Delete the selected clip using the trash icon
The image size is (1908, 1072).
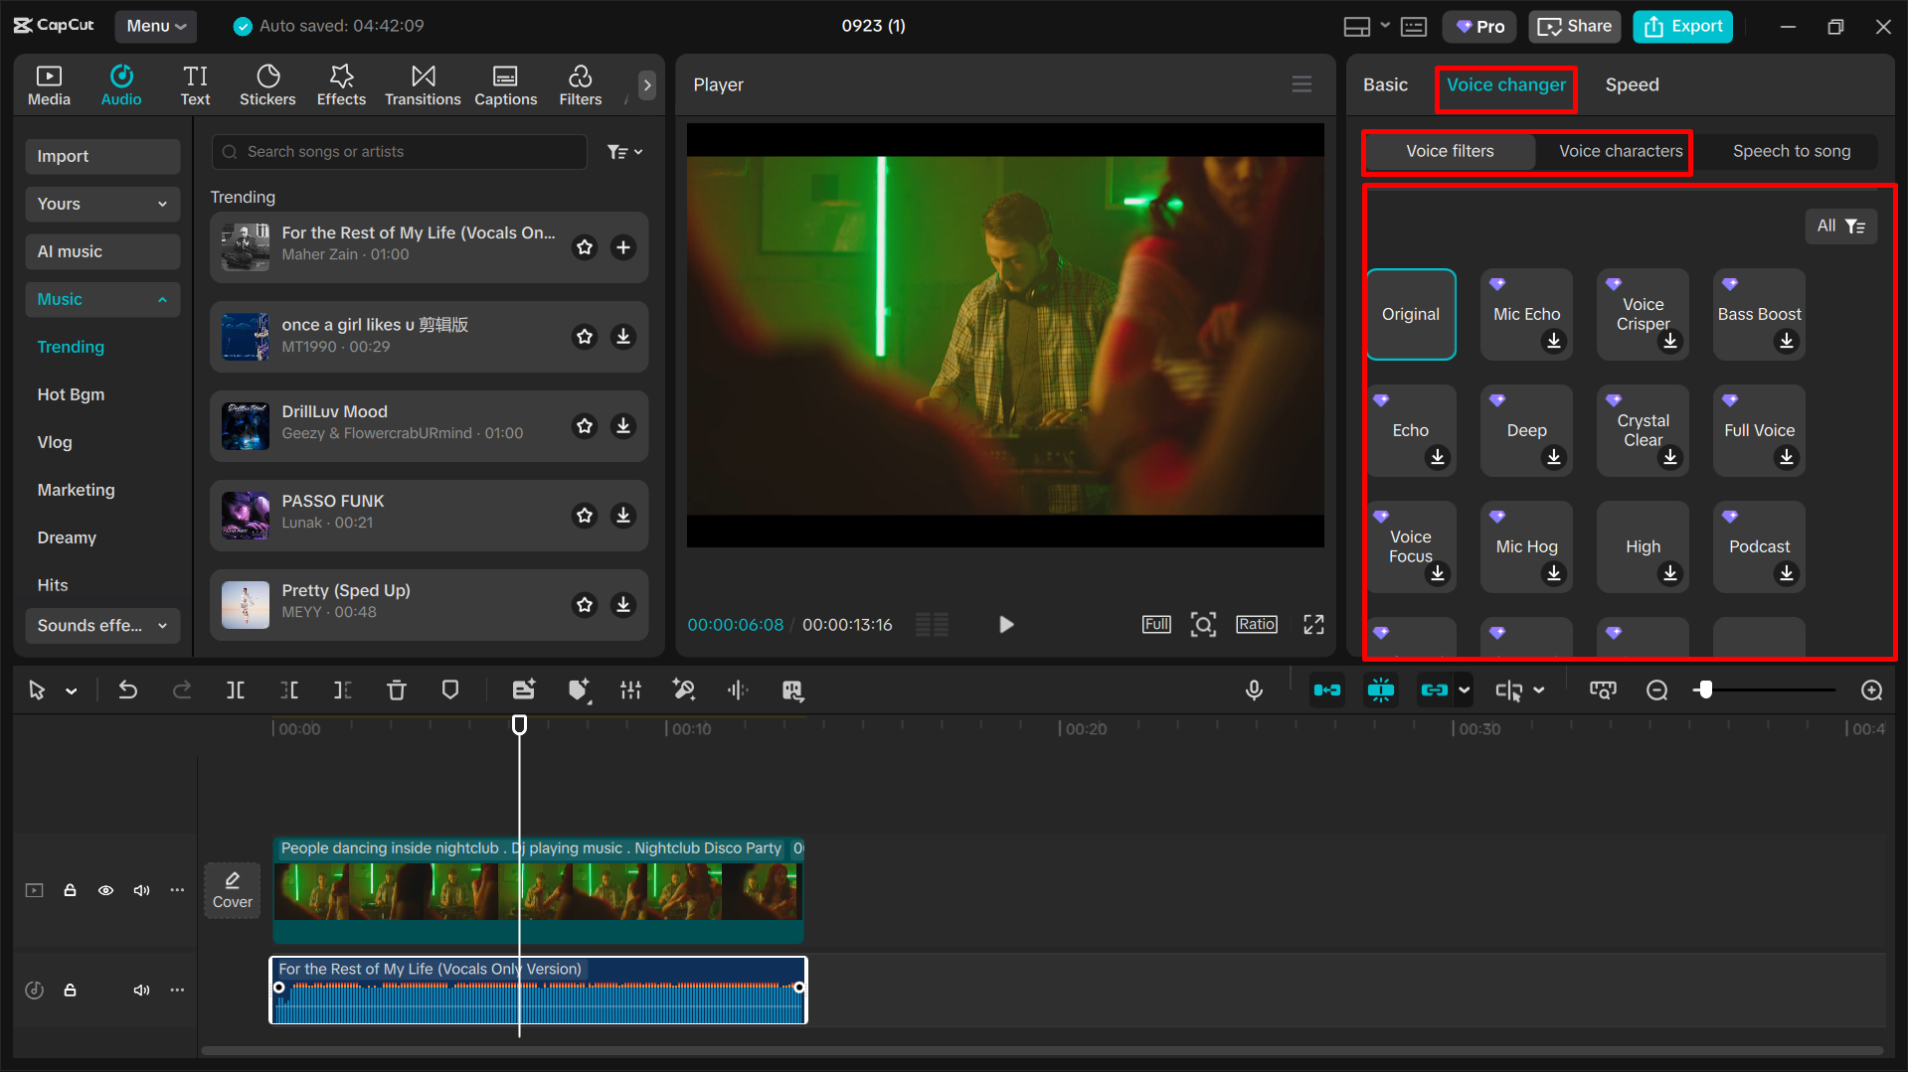click(397, 689)
